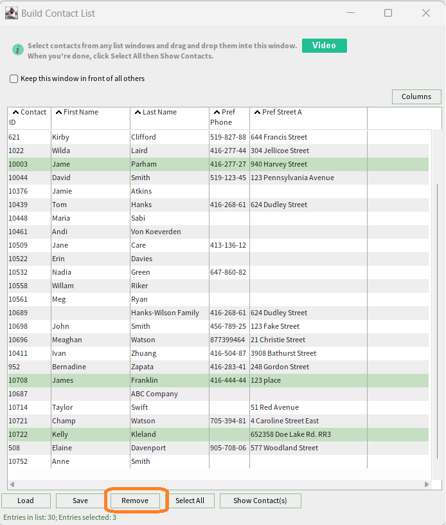Click last name Sabi cell
446x525 pixels.
tap(170, 218)
